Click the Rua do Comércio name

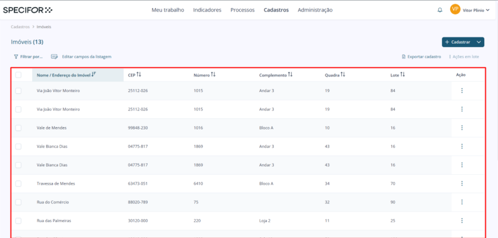point(52,202)
